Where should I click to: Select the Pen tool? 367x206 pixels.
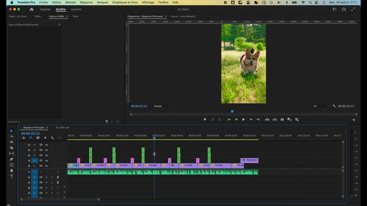coord(12,159)
